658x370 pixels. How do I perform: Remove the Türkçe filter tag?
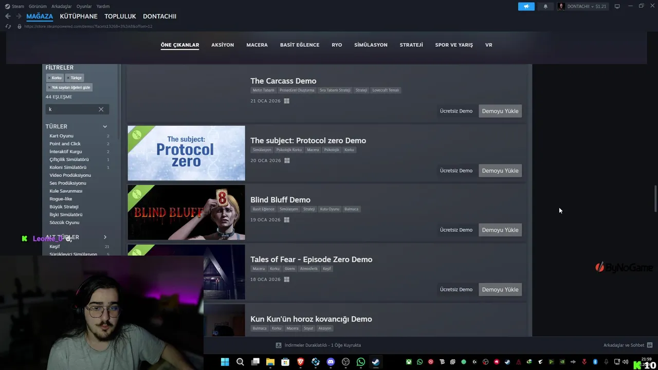tap(74, 78)
